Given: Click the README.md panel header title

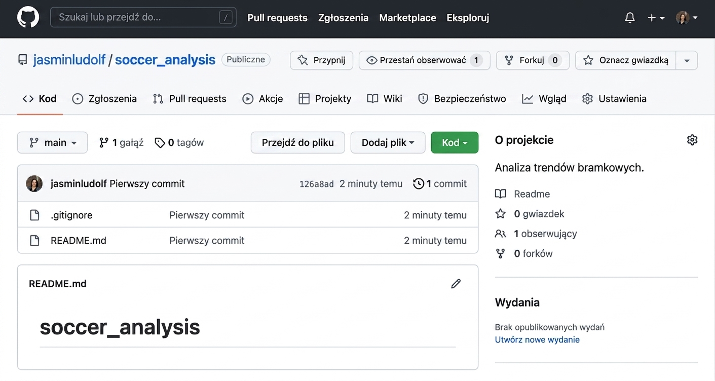Looking at the screenshot, I should 58,284.
